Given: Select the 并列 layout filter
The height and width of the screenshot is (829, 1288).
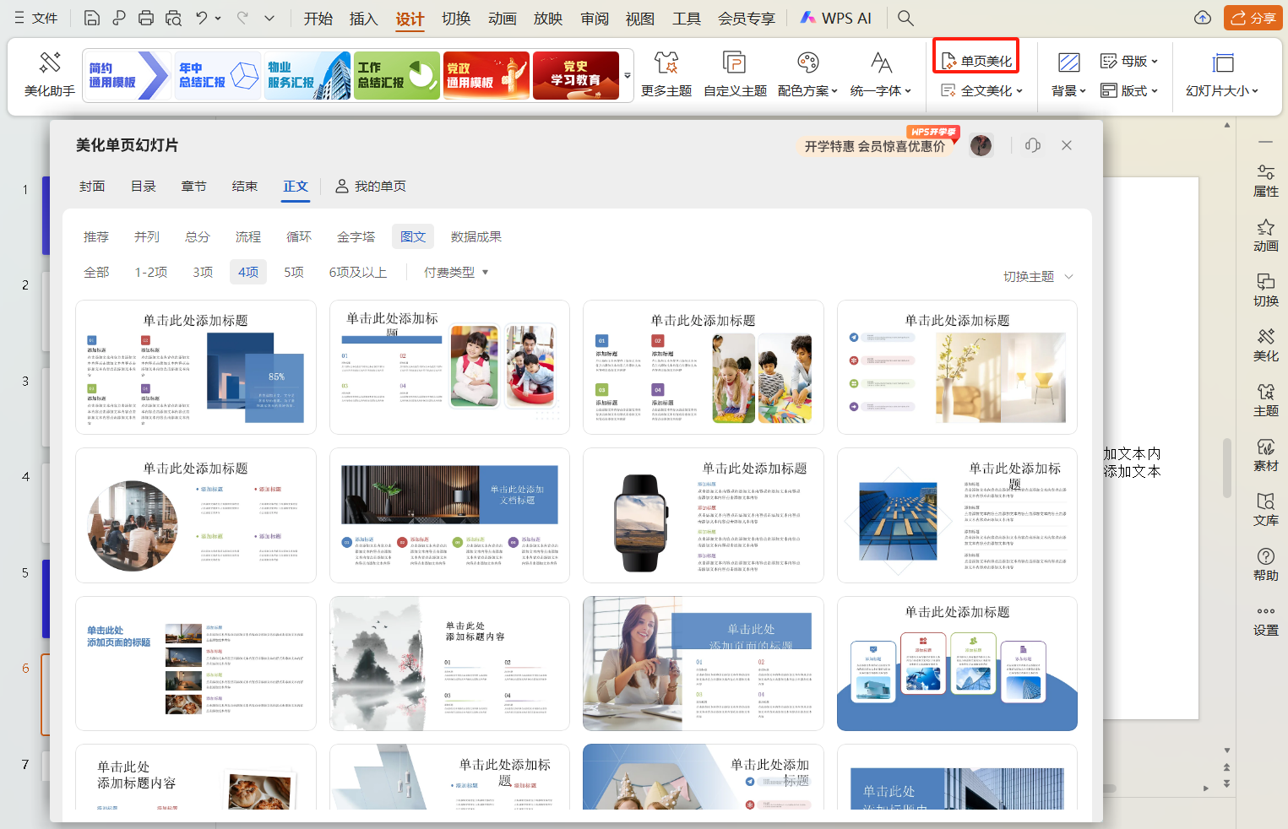Looking at the screenshot, I should (x=147, y=236).
